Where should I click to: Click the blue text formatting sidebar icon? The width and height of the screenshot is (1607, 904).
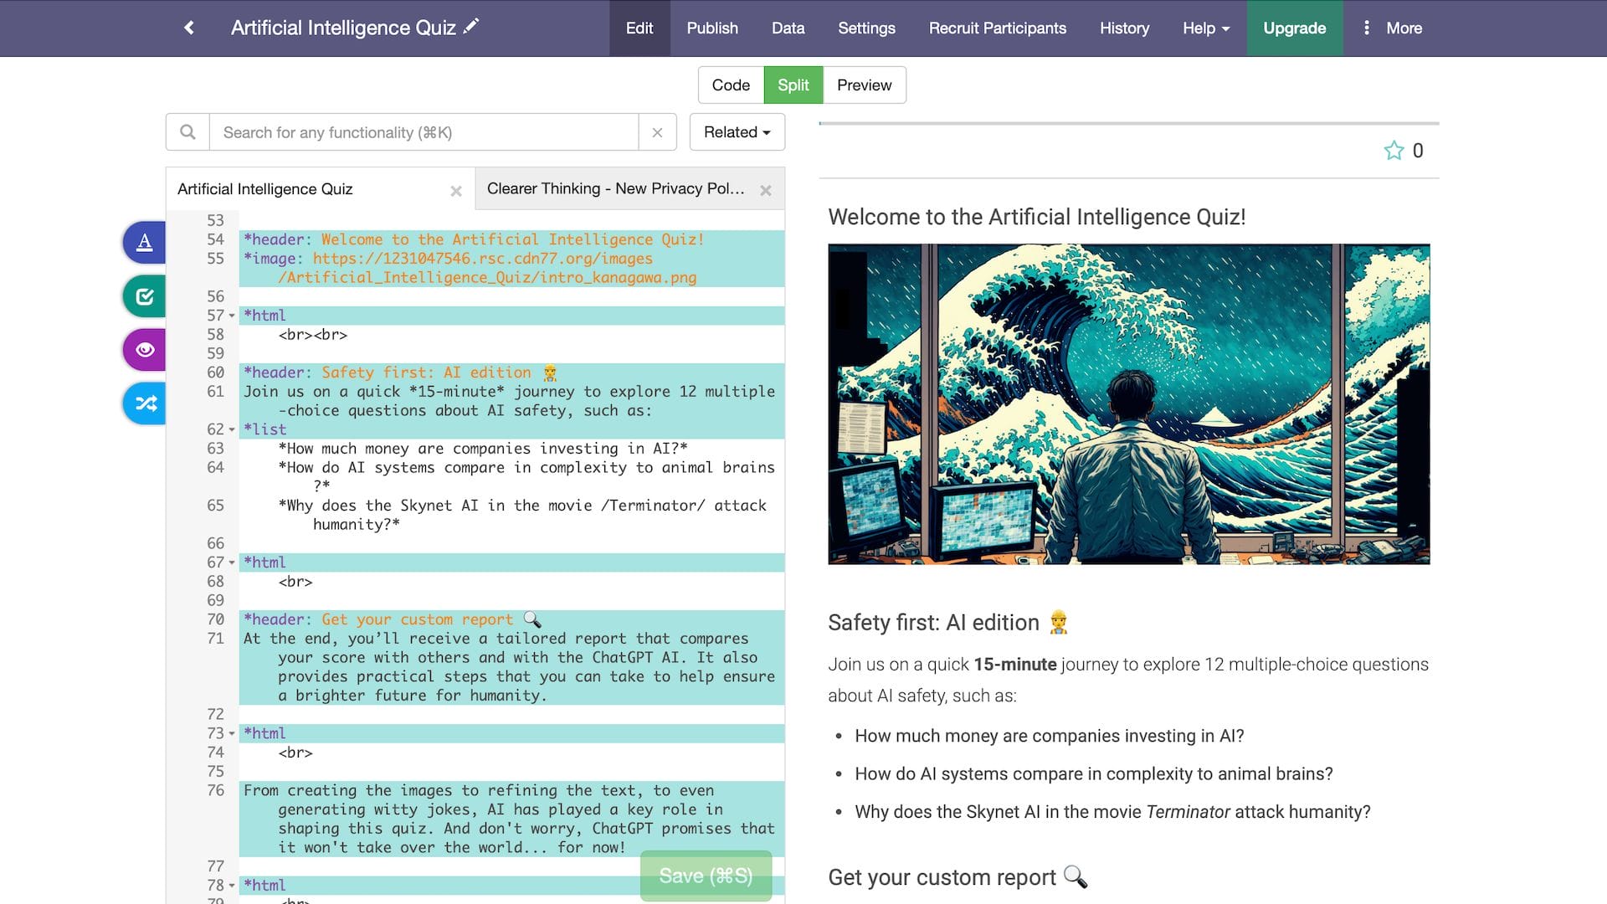click(x=145, y=243)
